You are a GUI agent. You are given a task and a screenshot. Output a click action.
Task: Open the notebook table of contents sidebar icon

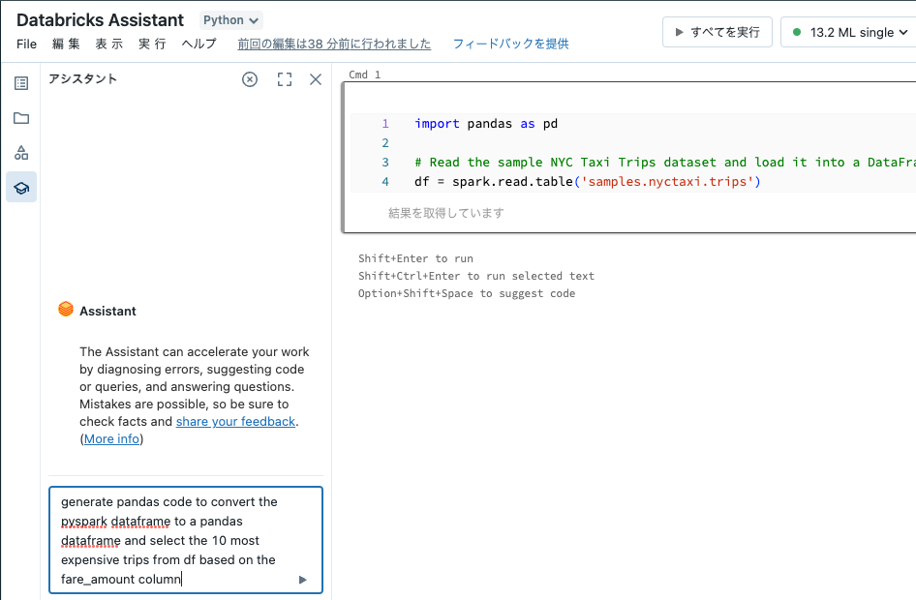coord(20,82)
